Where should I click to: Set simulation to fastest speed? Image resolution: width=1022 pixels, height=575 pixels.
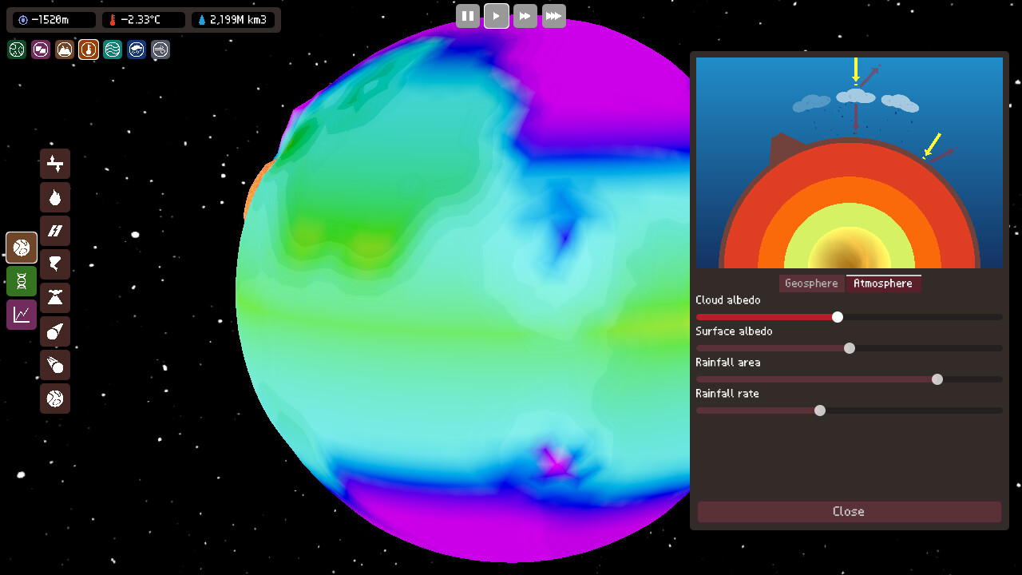554,16
